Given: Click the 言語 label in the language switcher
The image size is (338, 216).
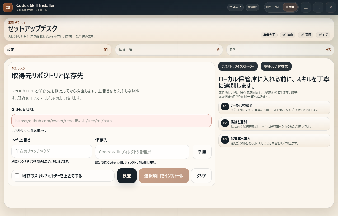Looking at the screenshot, I should pos(268,7).
